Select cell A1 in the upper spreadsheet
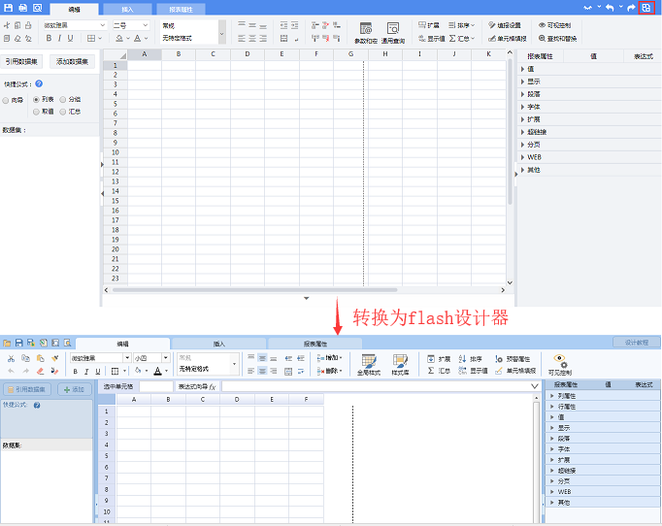The width and height of the screenshot is (662, 526). pyautogui.click(x=145, y=65)
